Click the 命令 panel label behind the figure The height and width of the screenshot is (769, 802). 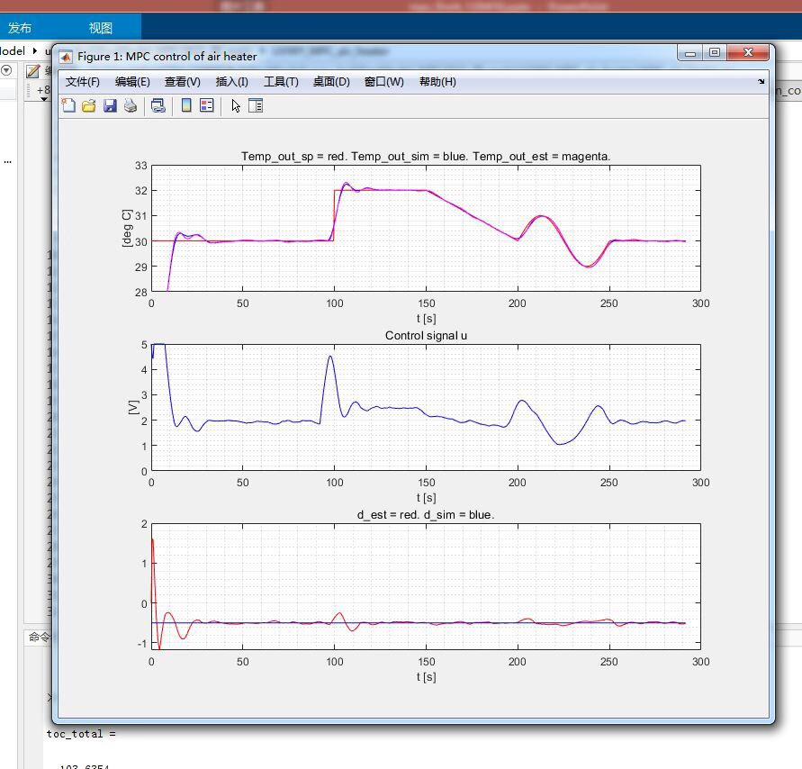(x=40, y=637)
